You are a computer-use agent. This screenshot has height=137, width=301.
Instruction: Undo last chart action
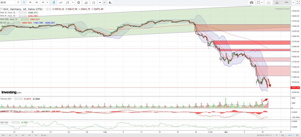tap(100, 2)
